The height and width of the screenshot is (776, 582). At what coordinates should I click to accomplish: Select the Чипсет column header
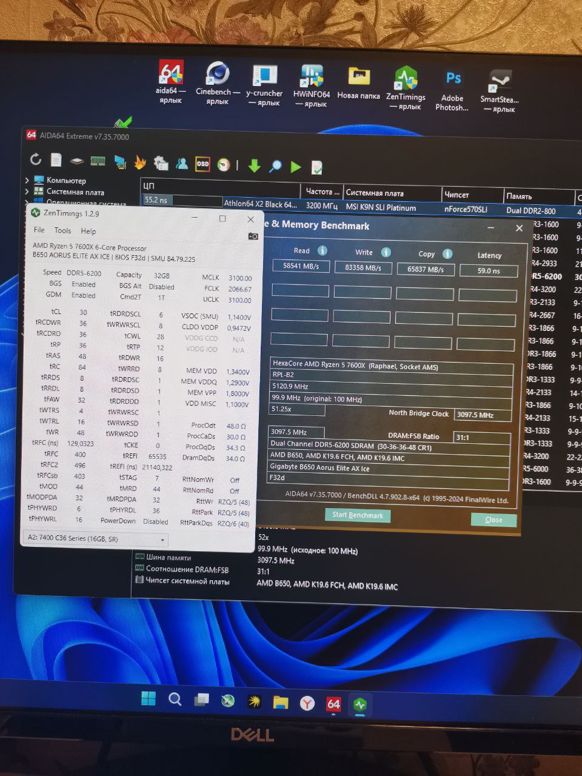coord(472,195)
